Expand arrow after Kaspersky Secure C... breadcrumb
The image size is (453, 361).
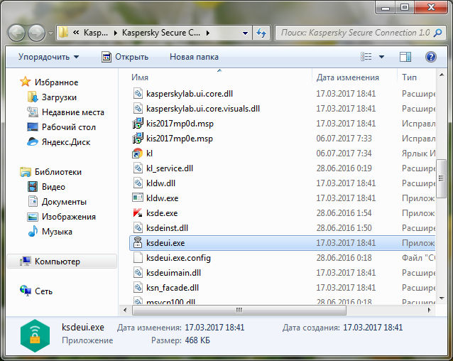click(208, 33)
